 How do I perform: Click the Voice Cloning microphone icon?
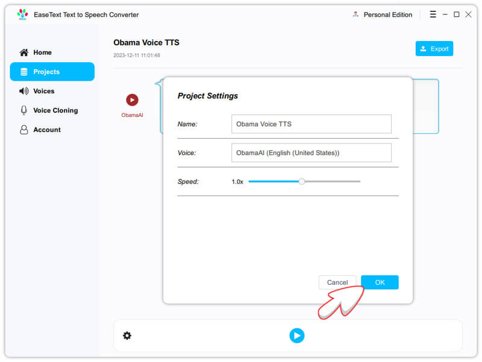(24, 110)
